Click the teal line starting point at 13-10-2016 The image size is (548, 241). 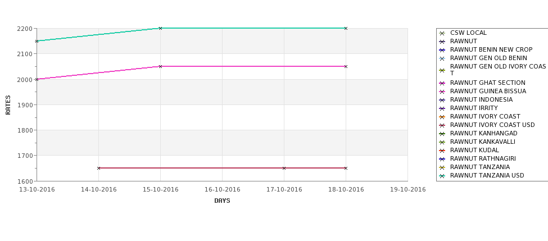pos(37,41)
